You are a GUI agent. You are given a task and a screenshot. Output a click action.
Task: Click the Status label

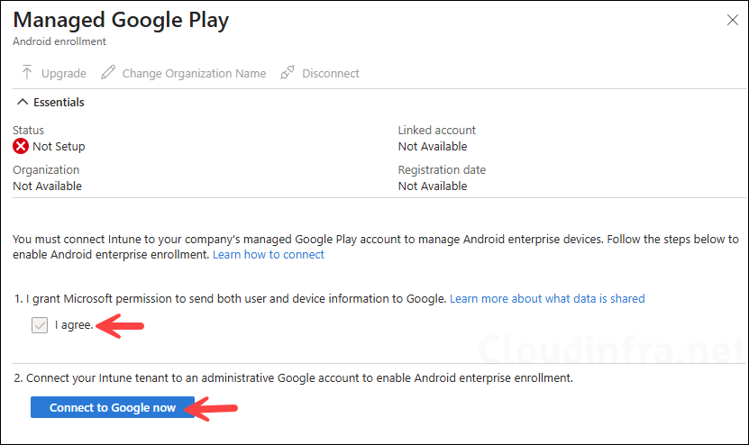pyautogui.click(x=28, y=131)
